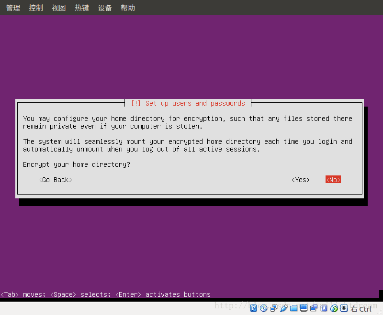Choose Yes to encrypt home directory
The height and width of the screenshot is (315, 383).
tap(300, 180)
